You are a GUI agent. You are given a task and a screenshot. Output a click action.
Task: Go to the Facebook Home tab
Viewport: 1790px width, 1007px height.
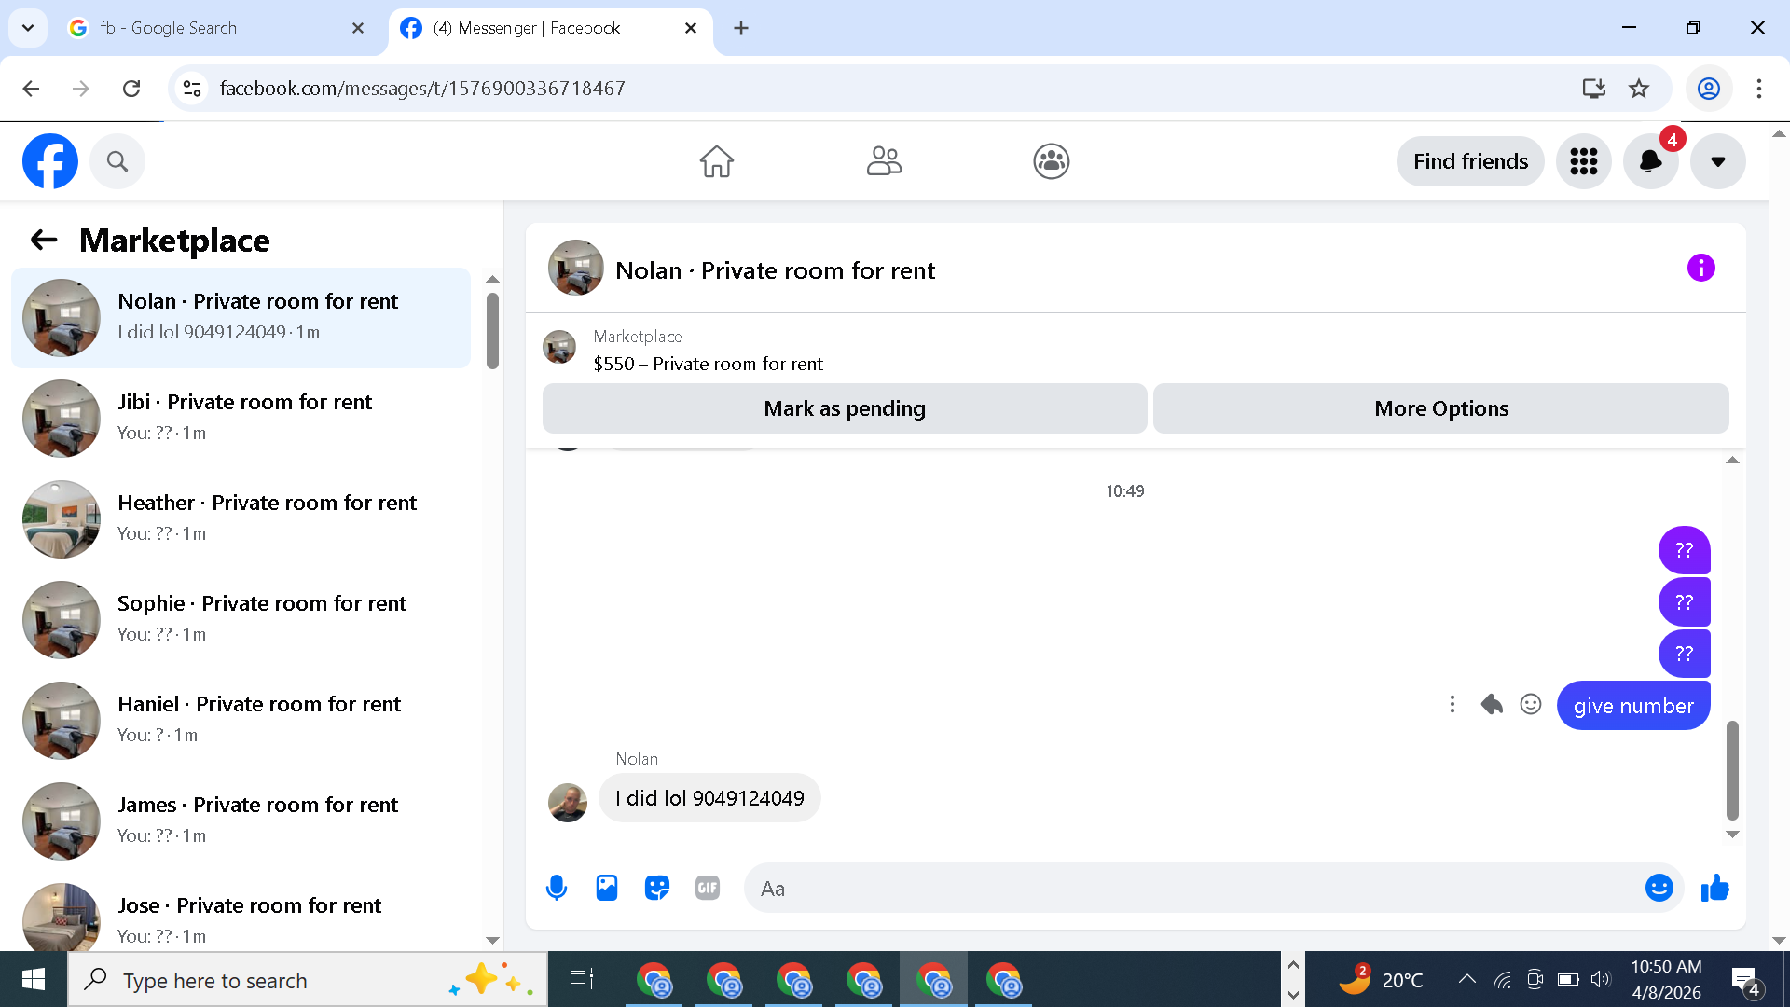click(716, 161)
